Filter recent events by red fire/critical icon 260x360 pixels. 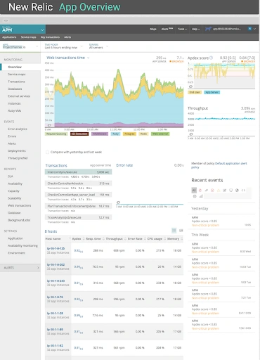(200, 190)
